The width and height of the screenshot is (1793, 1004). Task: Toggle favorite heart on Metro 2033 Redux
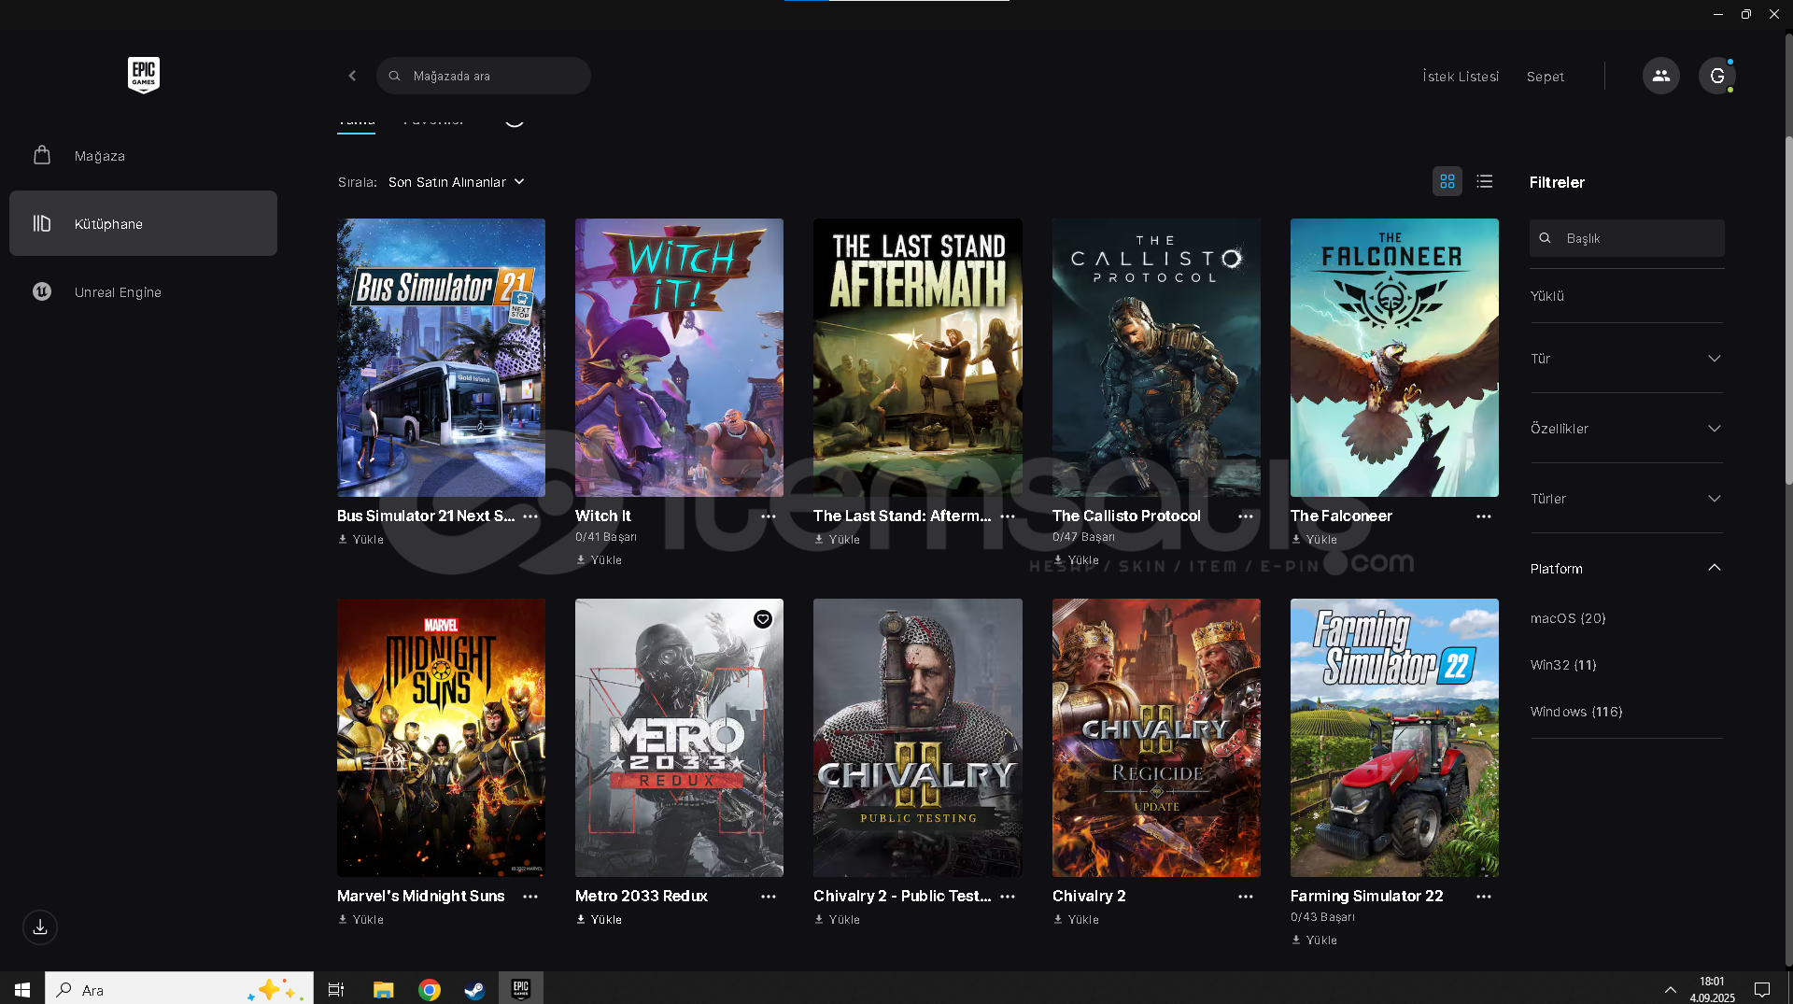[x=763, y=619]
